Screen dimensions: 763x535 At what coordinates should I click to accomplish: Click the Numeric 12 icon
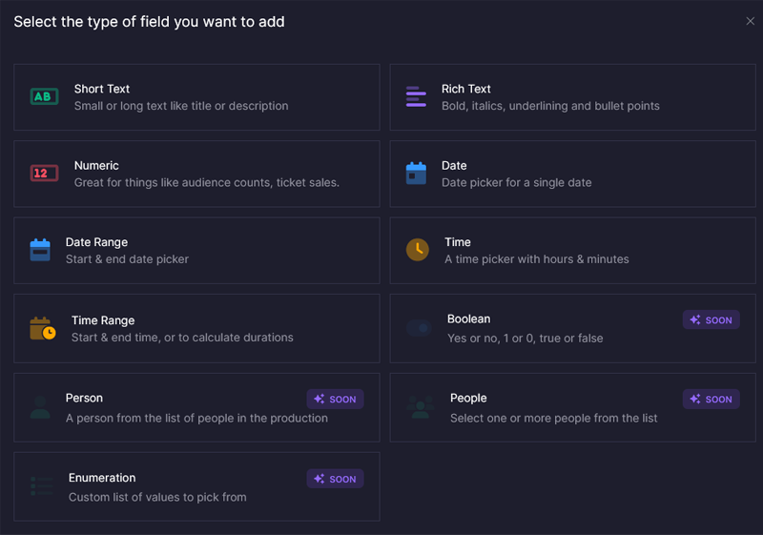pyautogui.click(x=44, y=173)
